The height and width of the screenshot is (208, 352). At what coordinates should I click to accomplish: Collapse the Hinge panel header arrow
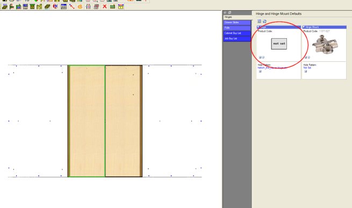258,27
